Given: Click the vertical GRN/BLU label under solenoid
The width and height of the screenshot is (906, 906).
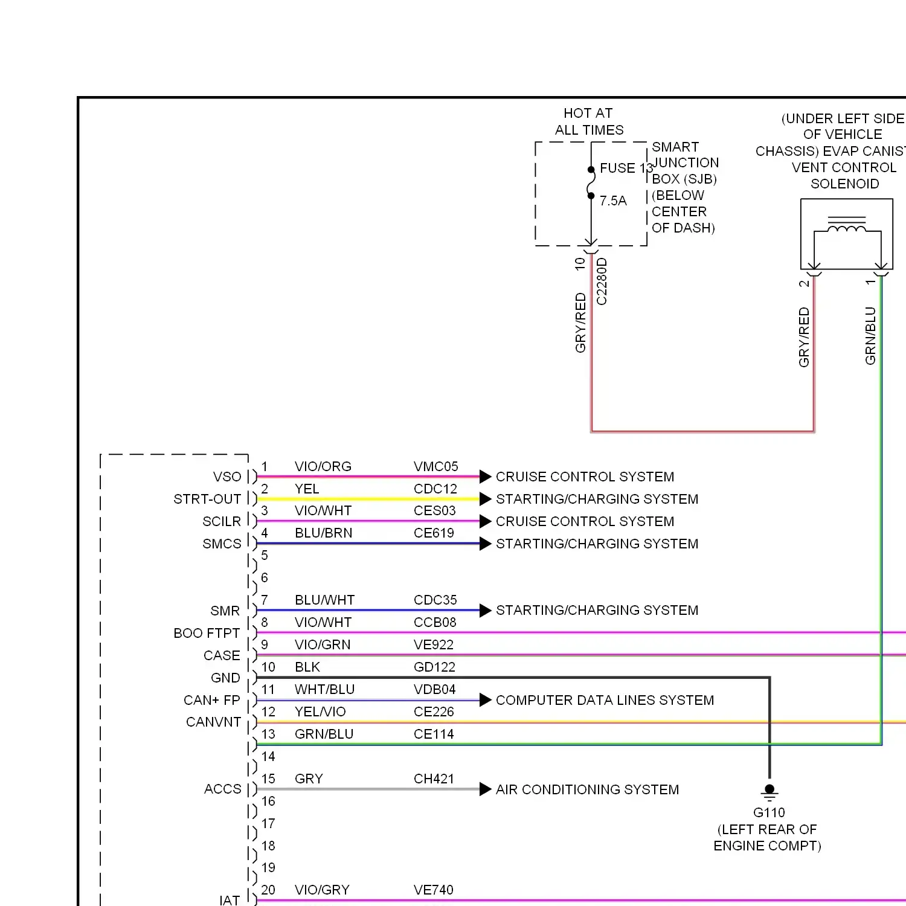Looking at the screenshot, I should click(870, 336).
